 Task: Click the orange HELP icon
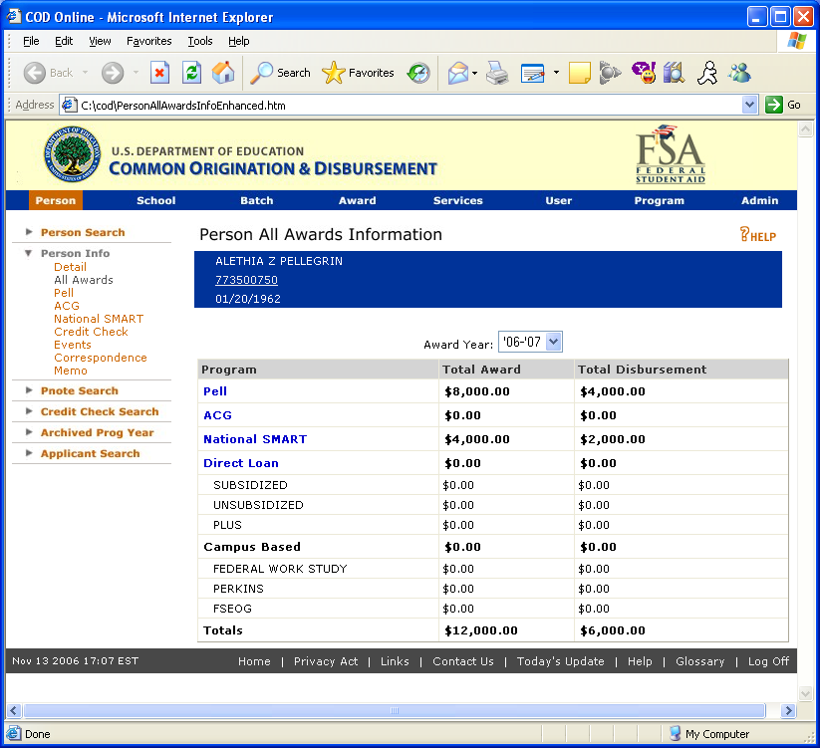[x=757, y=235]
